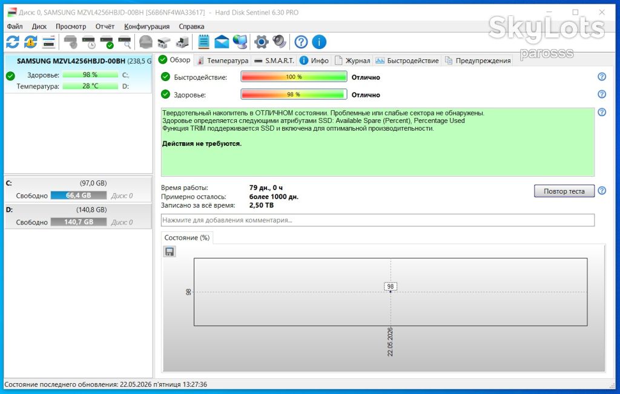Viewport: 620px width, 394px height.
Task: Select the Обзор tab
Action: tap(174, 60)
